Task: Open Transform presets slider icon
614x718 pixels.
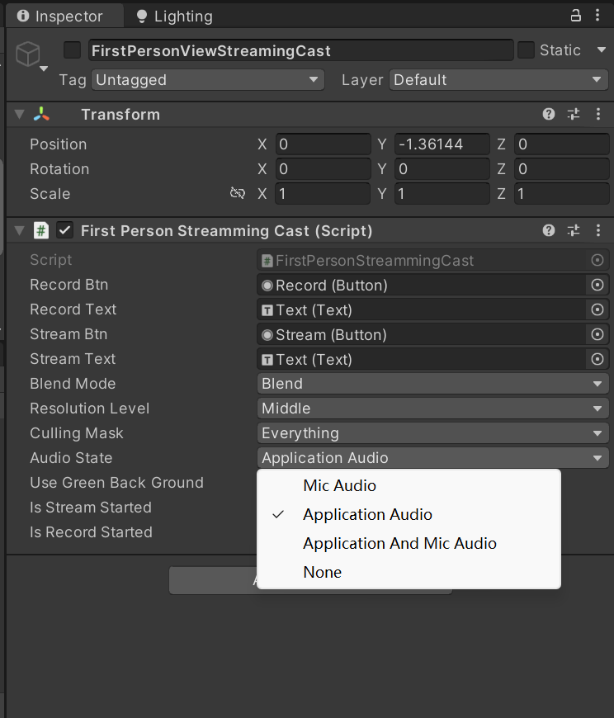Action: [574, 114]
